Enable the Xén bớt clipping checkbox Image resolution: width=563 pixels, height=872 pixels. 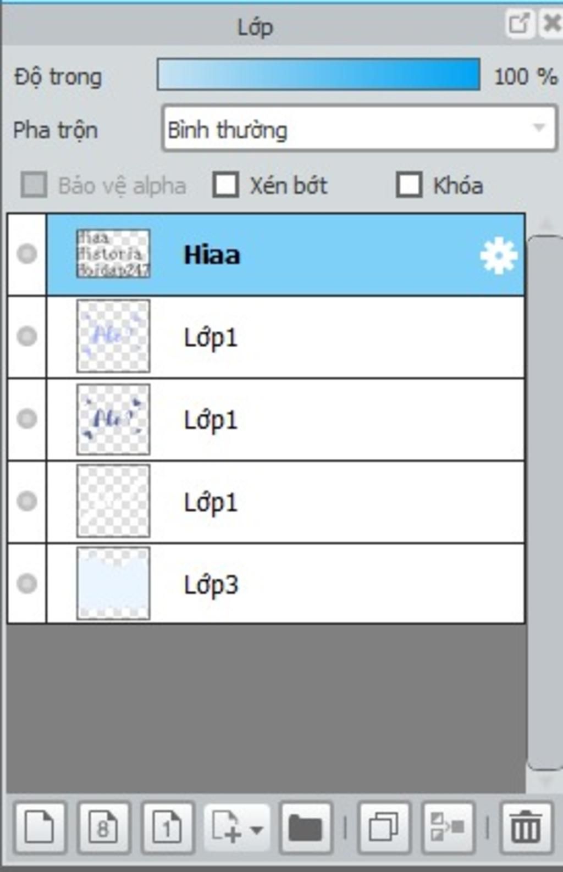pos(226,185)
